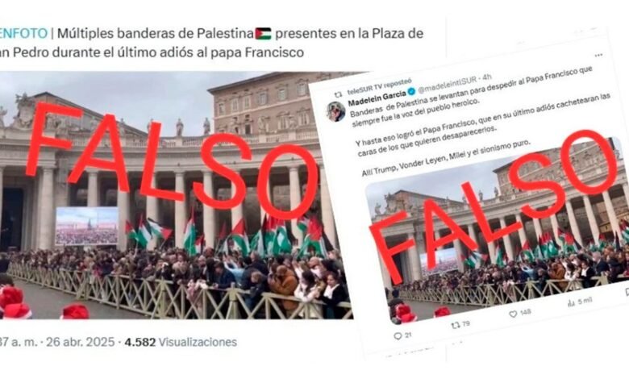Open the left tweet's St. Peter's Square photo
The height and width of the screenshot is (379, 629).
pyautogui.click(x=177, y=195)
